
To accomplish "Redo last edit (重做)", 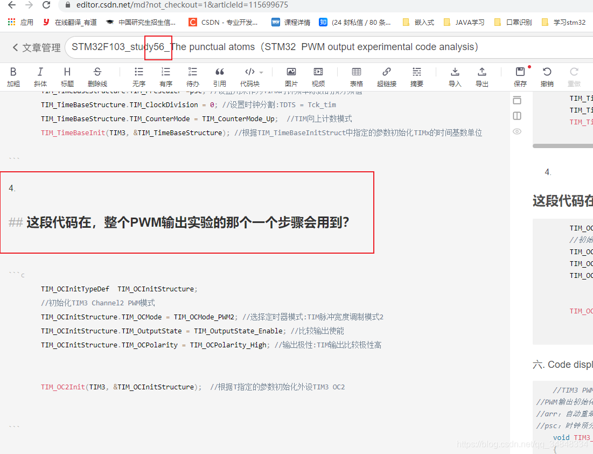I will coord(574,76).
